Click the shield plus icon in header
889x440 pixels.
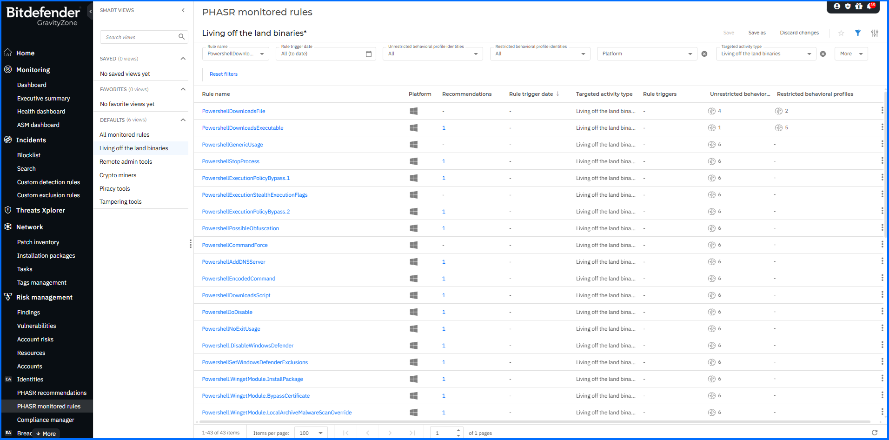(848, 7)
